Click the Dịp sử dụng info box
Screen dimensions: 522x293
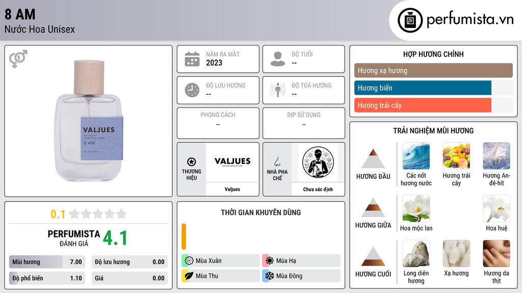click(304, 123)
